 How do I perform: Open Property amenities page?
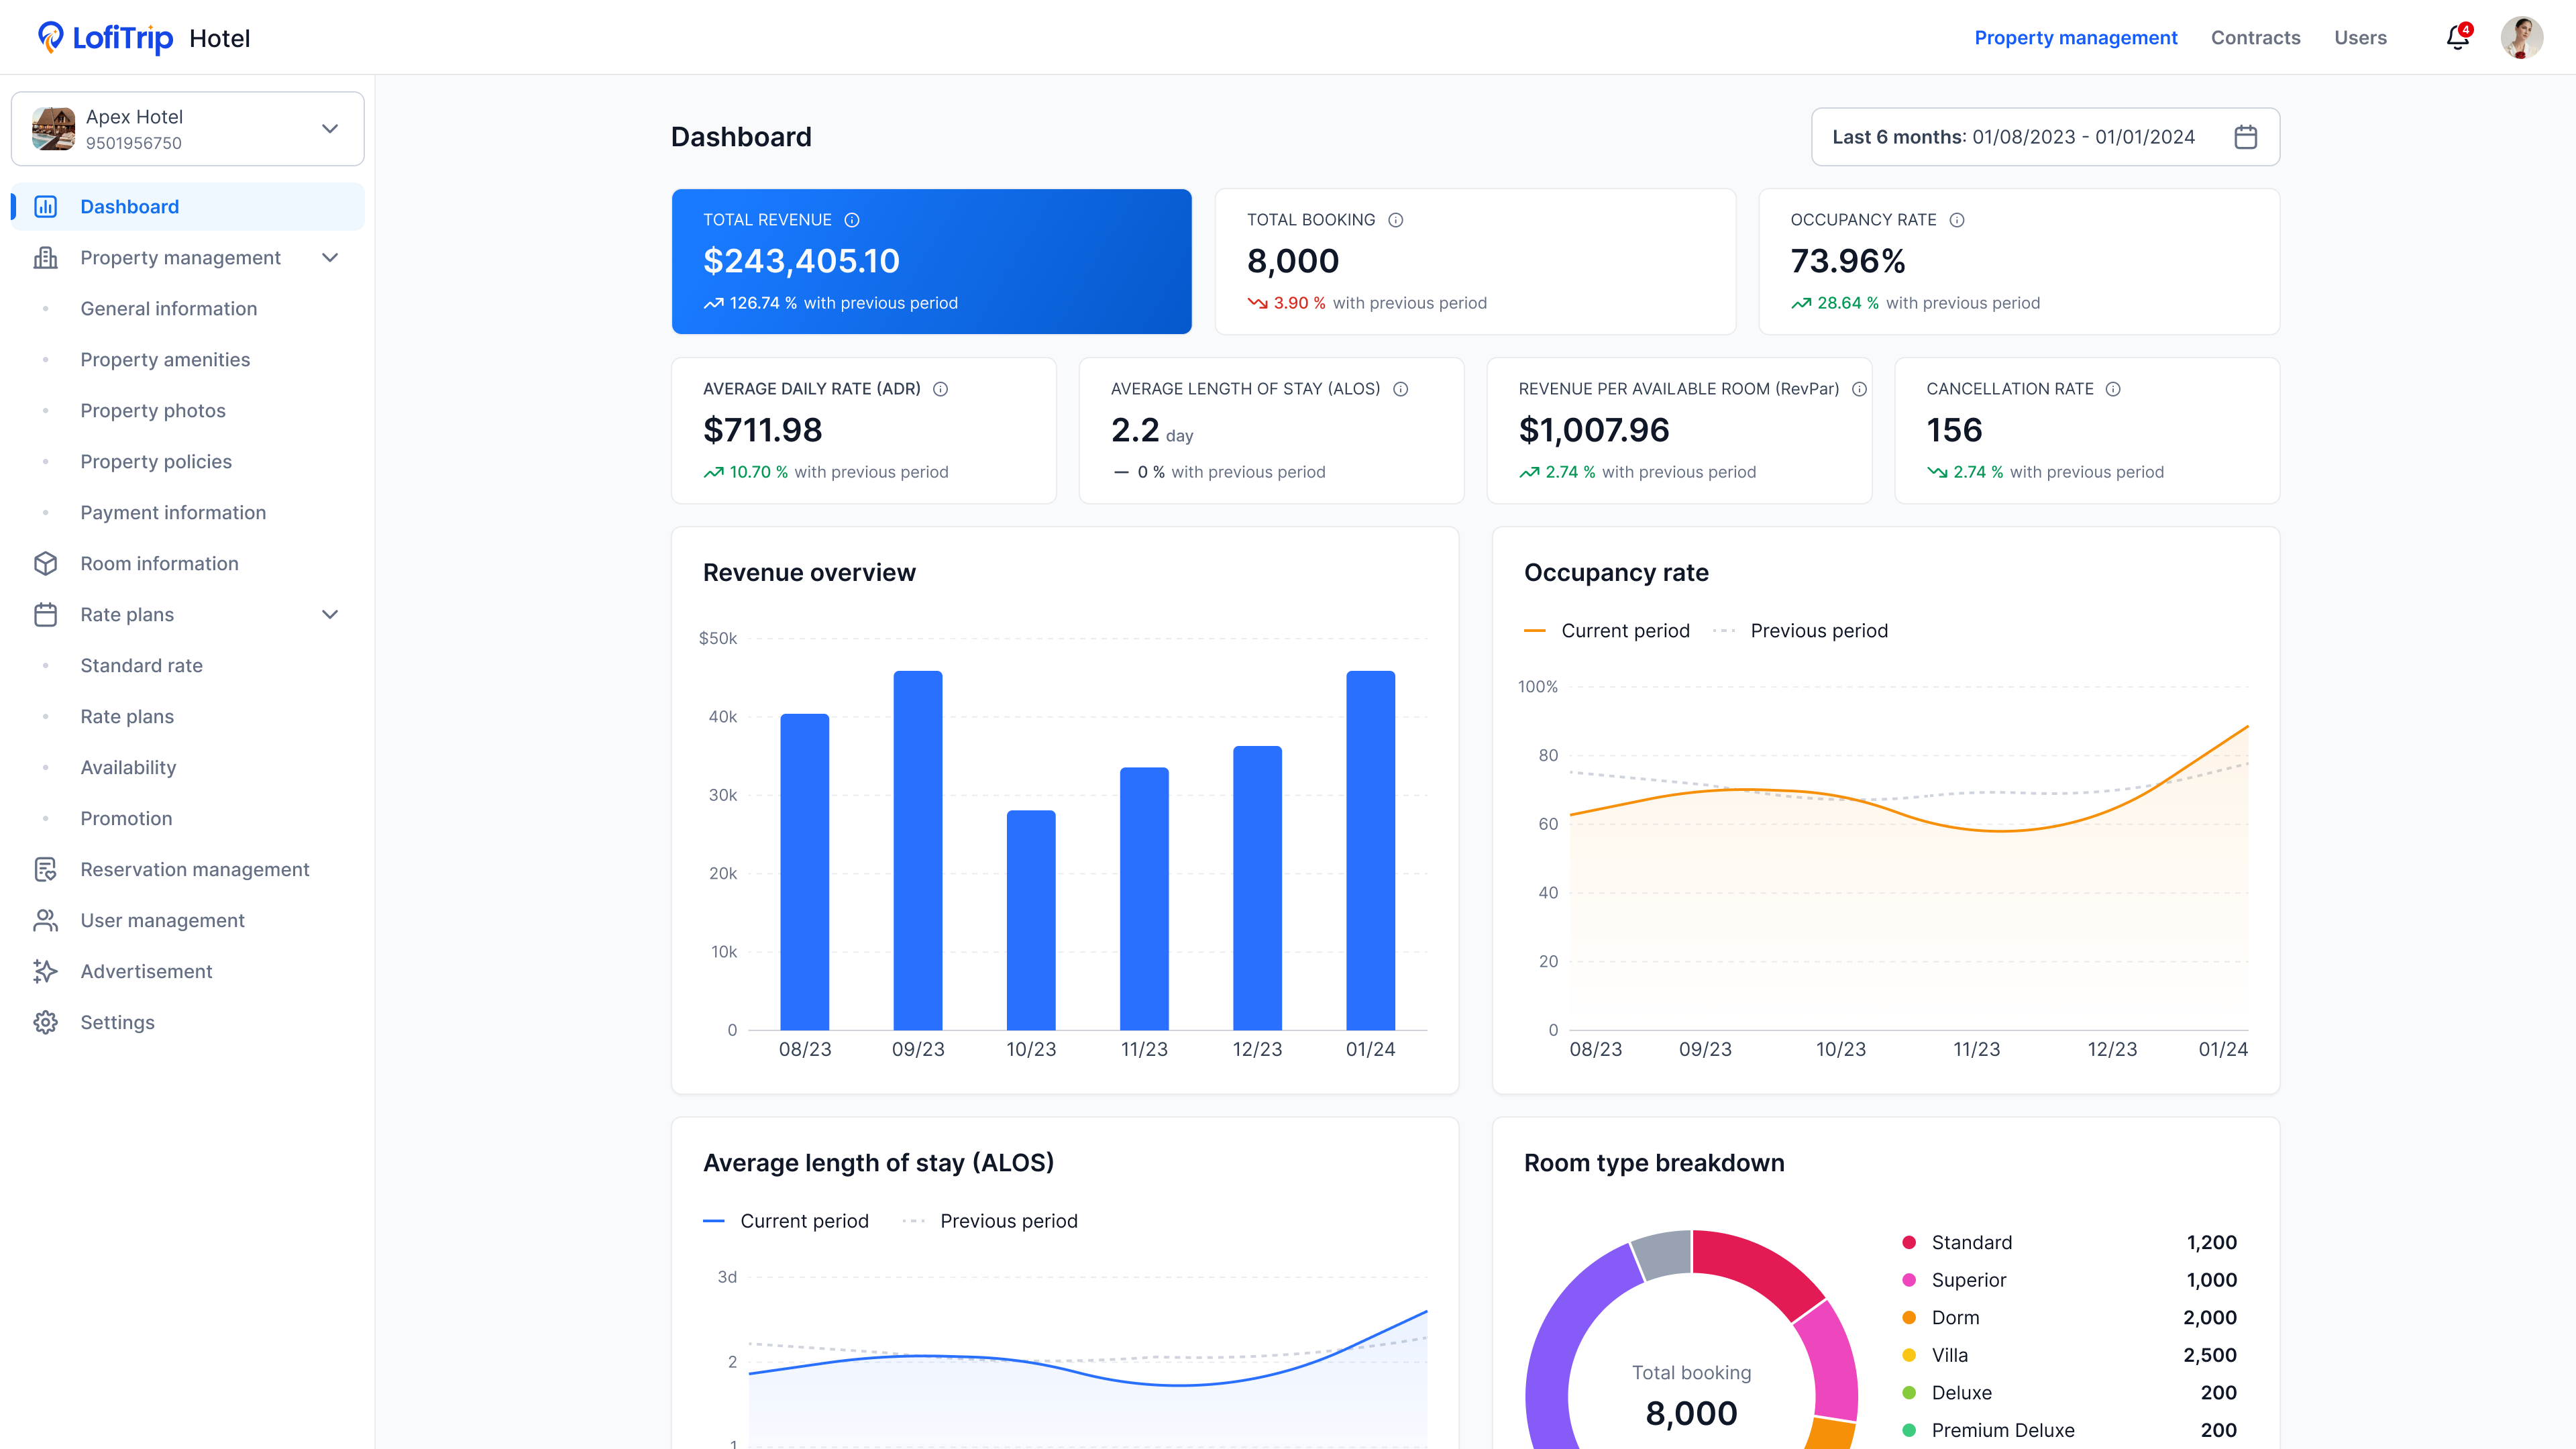tap(165, 360)
